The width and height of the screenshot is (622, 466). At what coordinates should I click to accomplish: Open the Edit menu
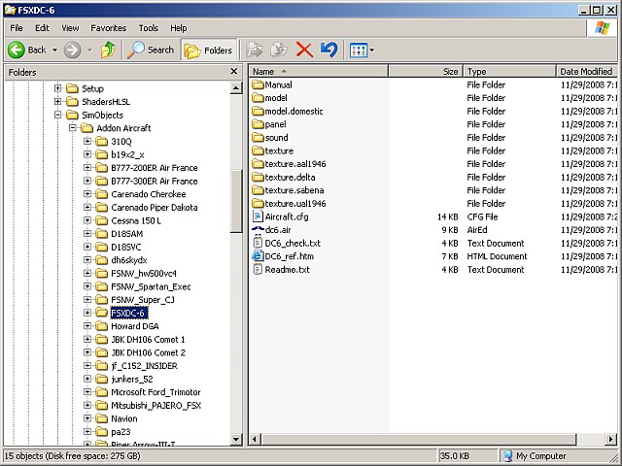(42, 28)
